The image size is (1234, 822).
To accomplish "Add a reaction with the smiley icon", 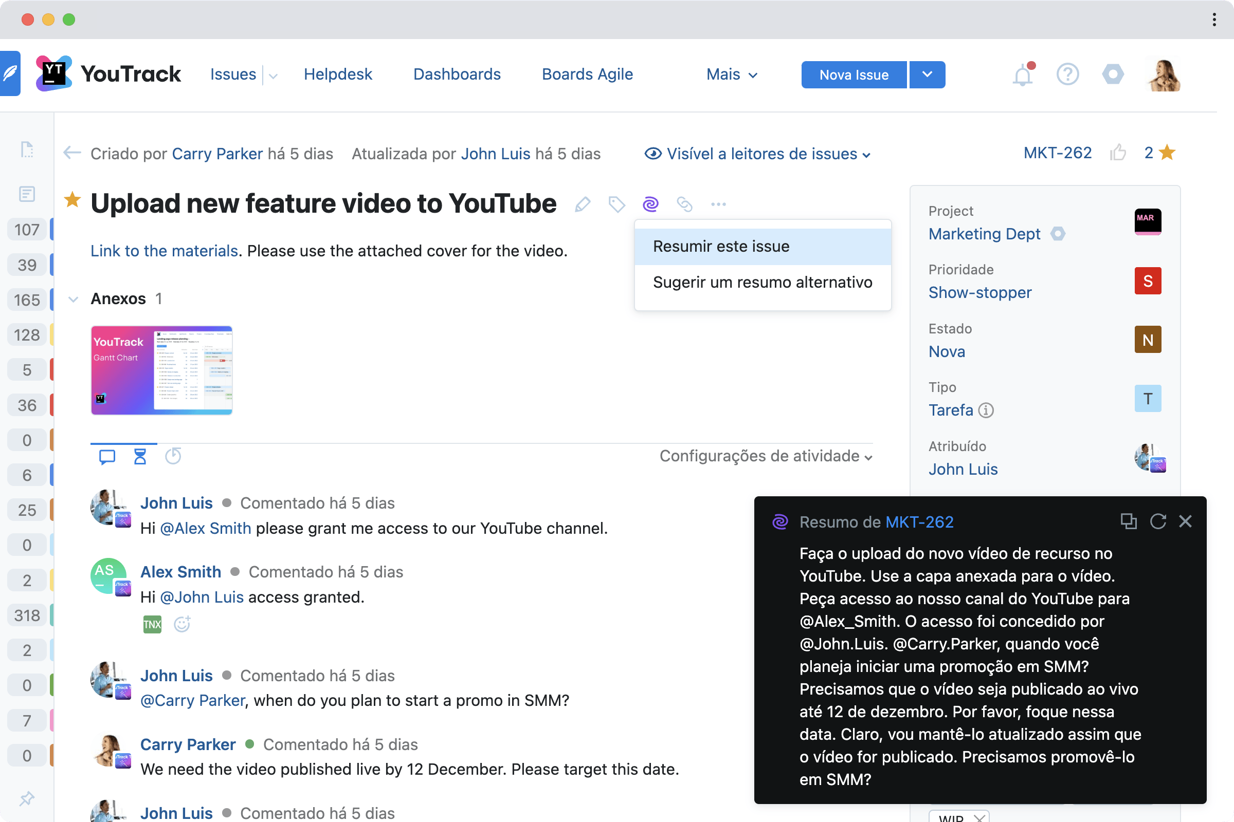I will click(x=182, y=624).
